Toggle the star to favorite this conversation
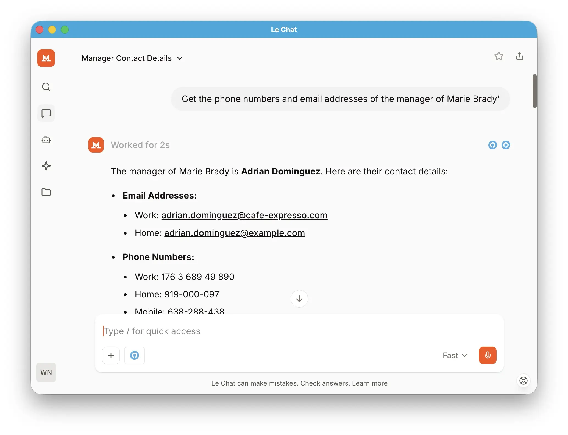The image size is (568, 435). (x=499, y=57)
